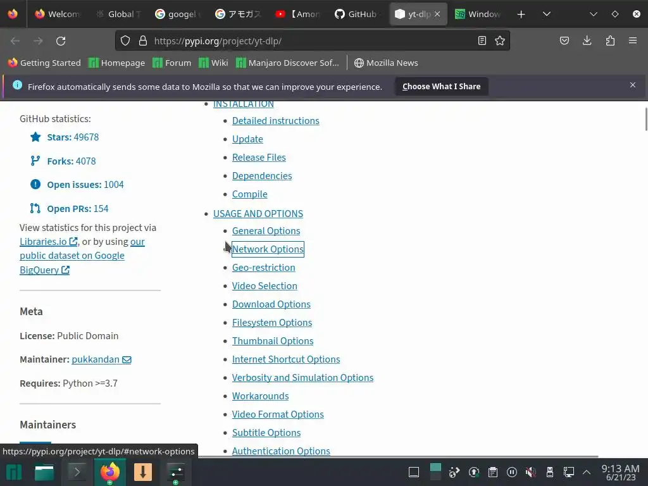The height and width of the screenshot is (486, 648).
Task: Go back using the browser back arrow
Action: (15, 41)
